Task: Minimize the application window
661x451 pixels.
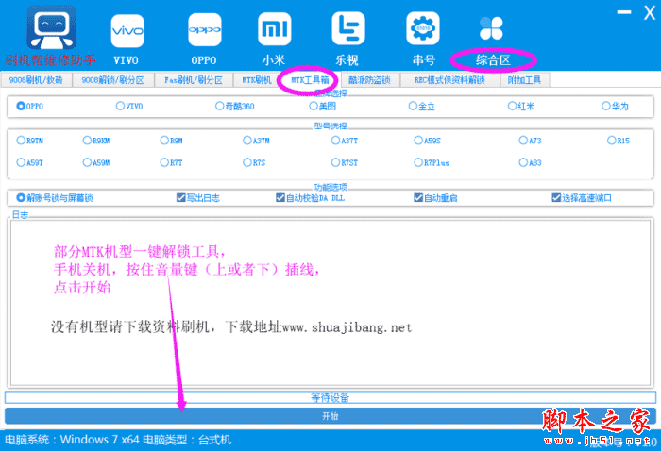Action: [624, 12]
